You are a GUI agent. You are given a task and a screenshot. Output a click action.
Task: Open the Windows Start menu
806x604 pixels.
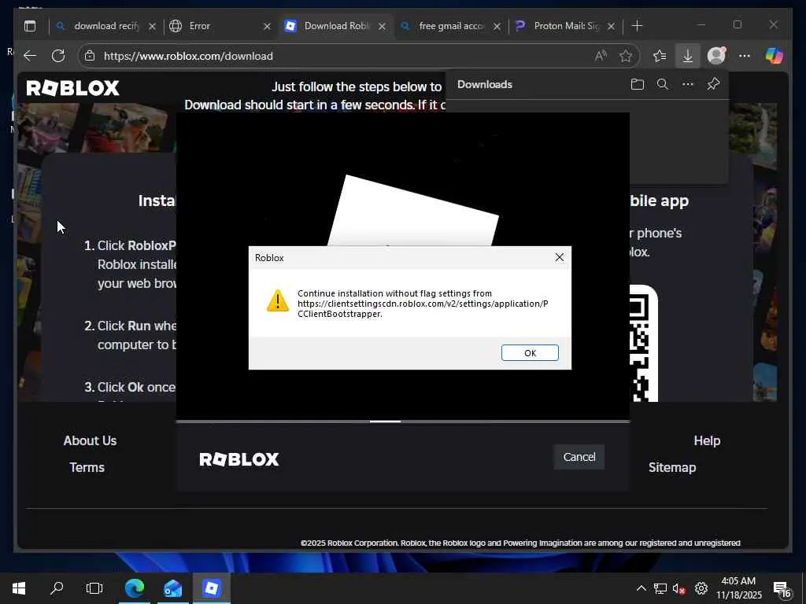(19, 588)
